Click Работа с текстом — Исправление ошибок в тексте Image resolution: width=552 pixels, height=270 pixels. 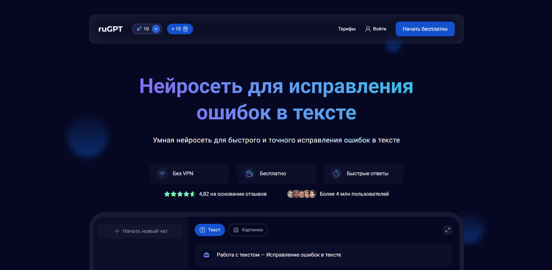click(279, 254)
